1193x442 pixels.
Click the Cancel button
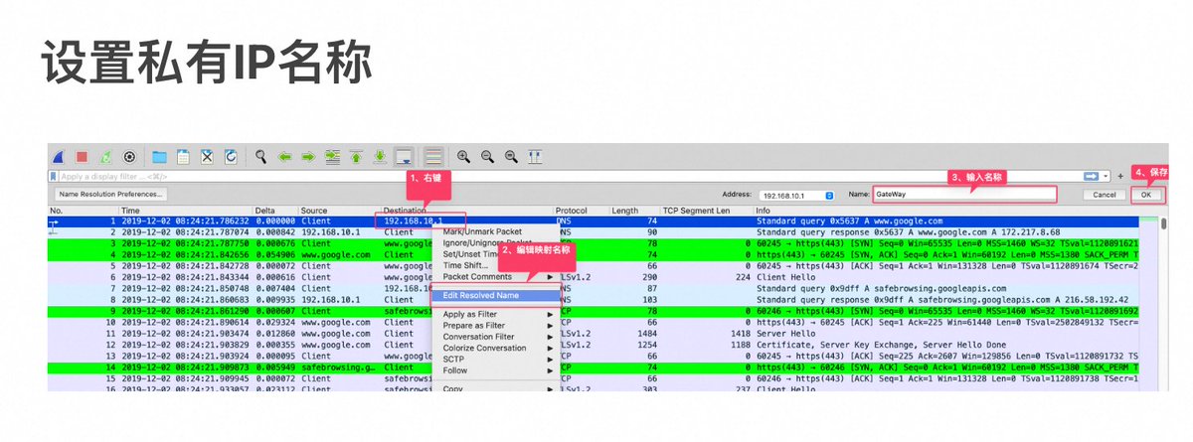point(1104,196)
